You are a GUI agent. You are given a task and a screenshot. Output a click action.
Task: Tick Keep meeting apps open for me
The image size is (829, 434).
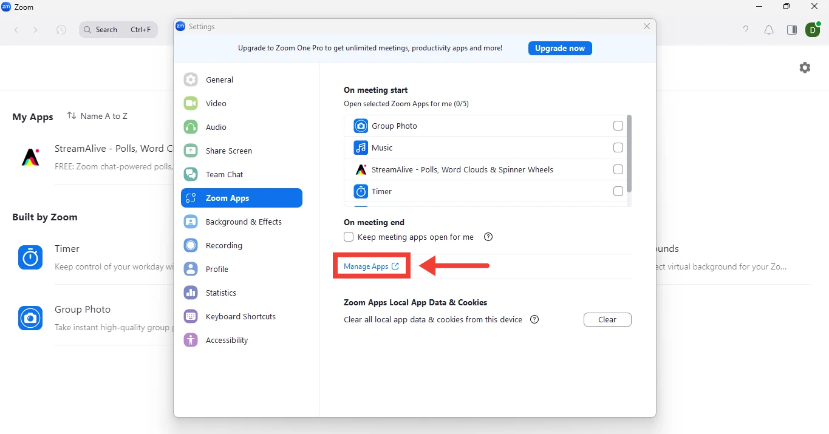coord(349,237)
